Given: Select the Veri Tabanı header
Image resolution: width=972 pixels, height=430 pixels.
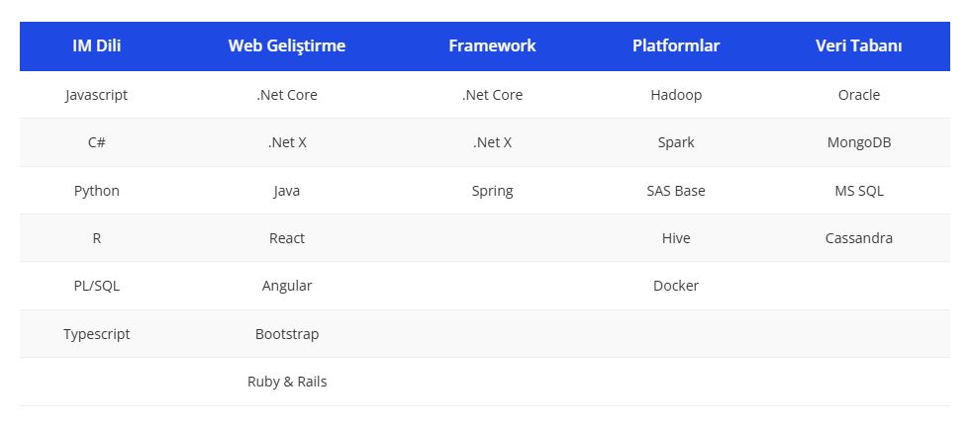Looking at the screenshot, I should click(858, 45).
